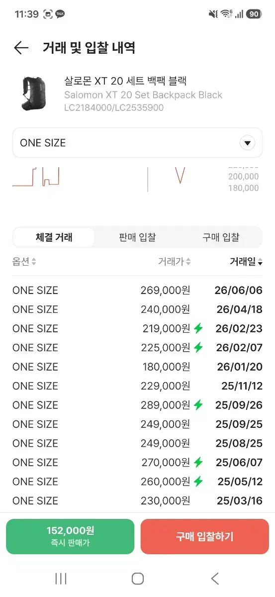Screen dimensions: 275x597
Task: Tap the Salomon backpack product thumbnail
Action: (x=33, y=93)
